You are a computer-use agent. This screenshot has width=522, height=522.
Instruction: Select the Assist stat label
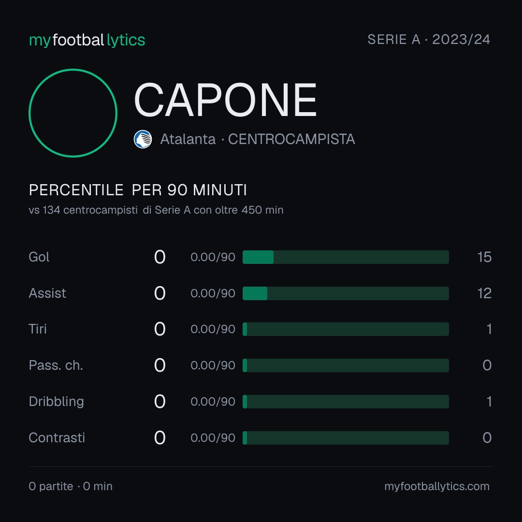pyautogui.click(x=47, y=293)
